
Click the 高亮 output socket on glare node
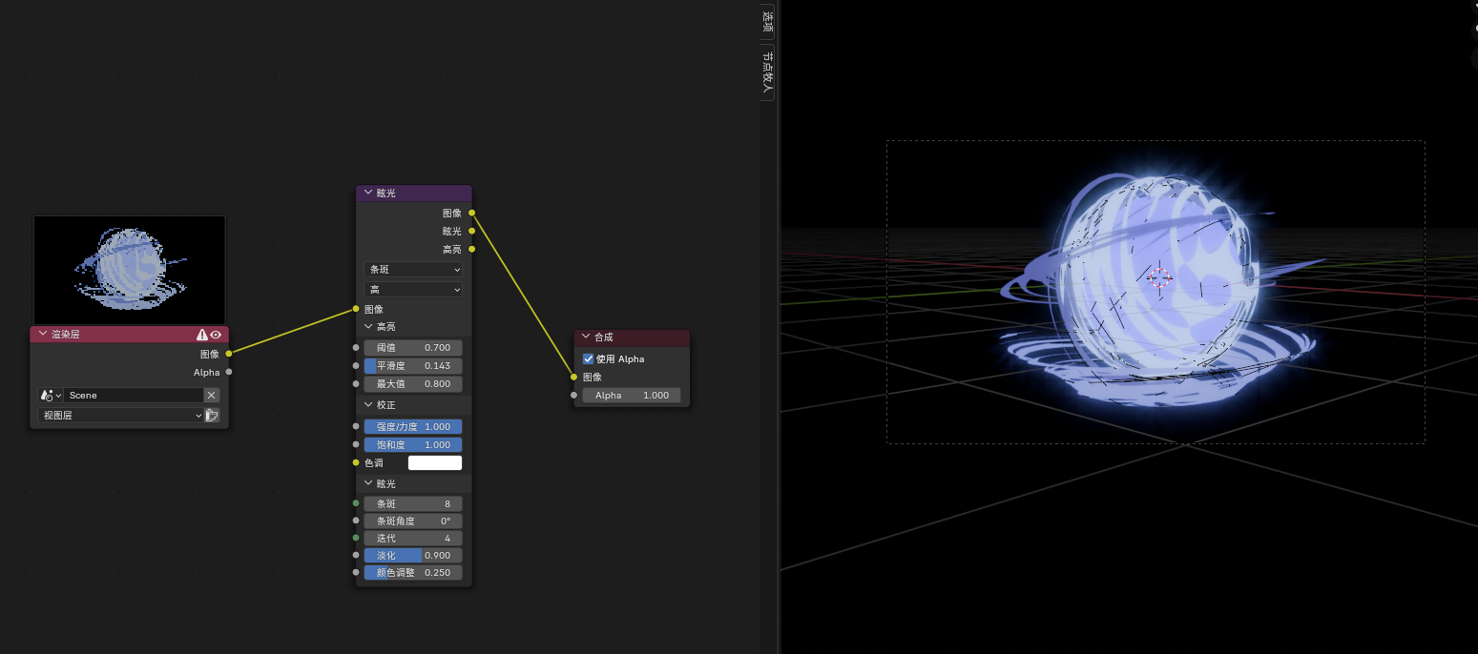(x=471, y=249)
